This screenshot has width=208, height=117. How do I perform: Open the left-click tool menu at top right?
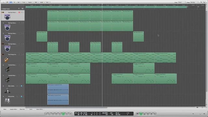point(201,2)
